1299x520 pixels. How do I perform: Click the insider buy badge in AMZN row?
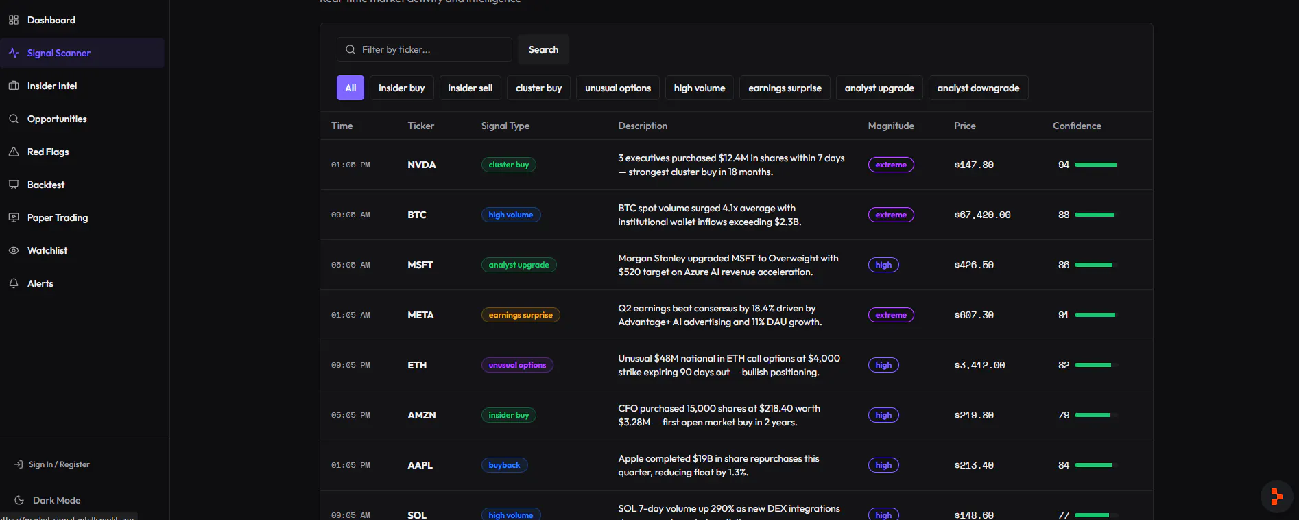509,415
